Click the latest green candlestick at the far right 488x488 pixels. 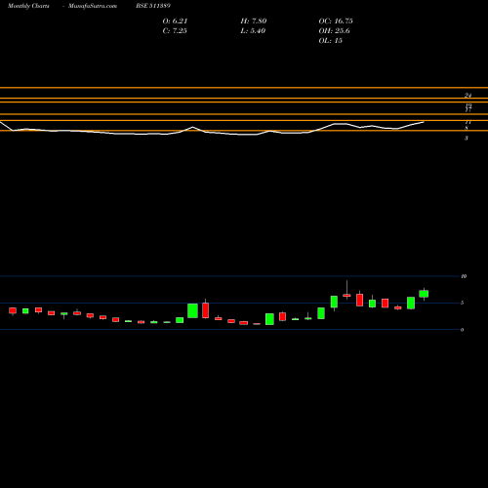click(424, 294)
